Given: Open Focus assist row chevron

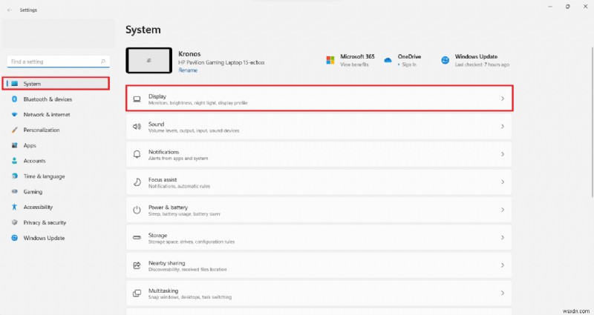Looking at the screenshot, I should point(503,182).
